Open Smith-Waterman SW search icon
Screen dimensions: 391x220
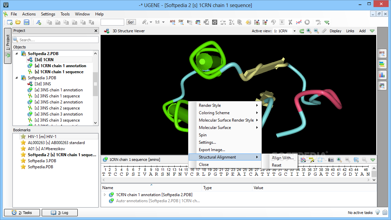coord(181,22)
